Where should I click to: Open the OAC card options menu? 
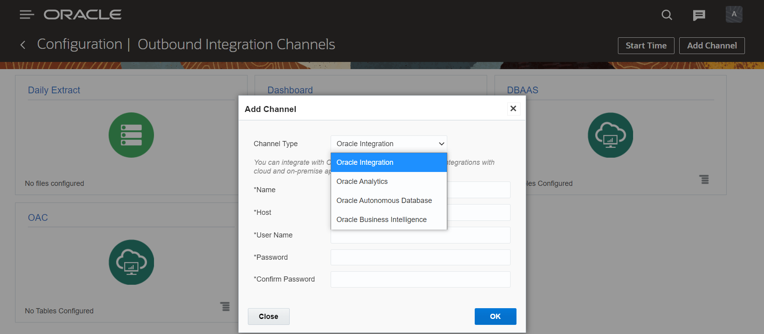225,306
